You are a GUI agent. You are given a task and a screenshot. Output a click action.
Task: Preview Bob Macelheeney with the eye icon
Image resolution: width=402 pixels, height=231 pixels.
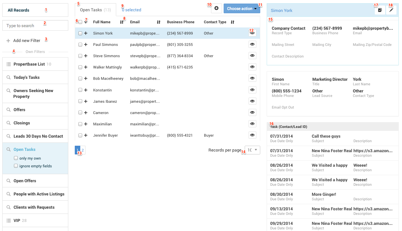pyautogui.click(x=252, y=78)
